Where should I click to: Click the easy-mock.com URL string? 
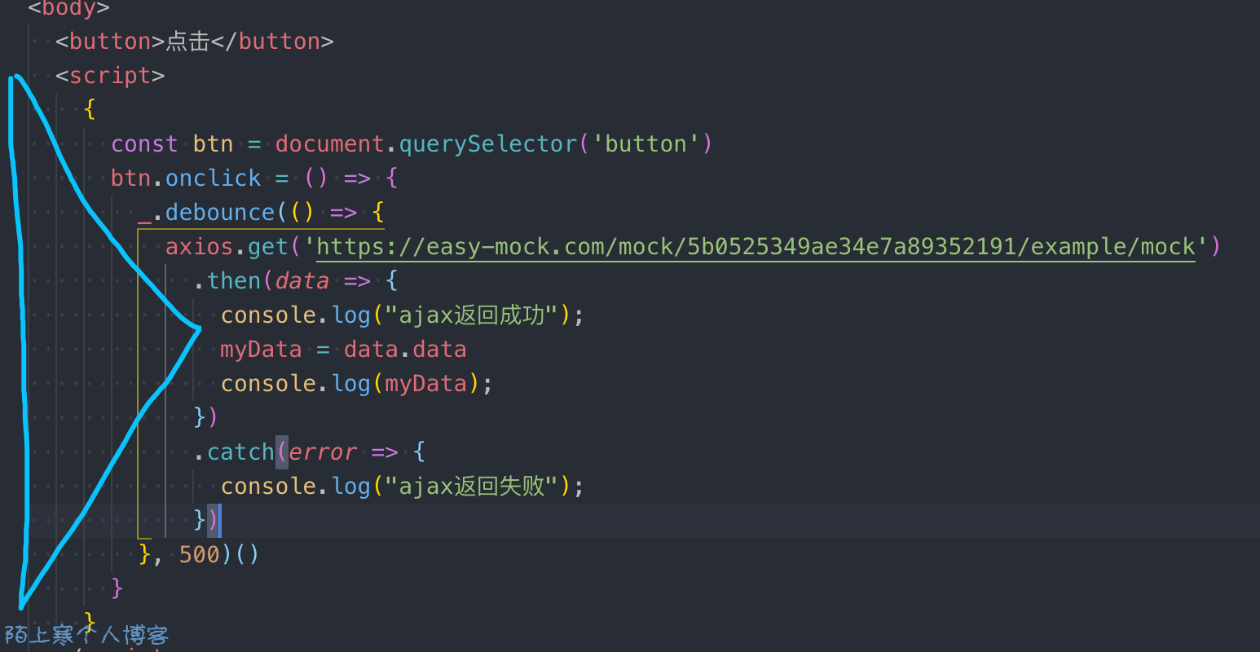pos(756,246)
